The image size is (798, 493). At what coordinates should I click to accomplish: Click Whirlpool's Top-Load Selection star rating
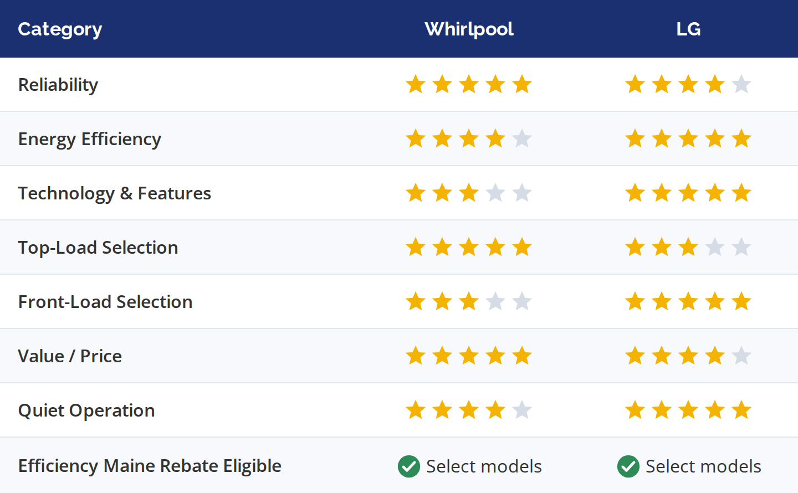coord(469,248)
